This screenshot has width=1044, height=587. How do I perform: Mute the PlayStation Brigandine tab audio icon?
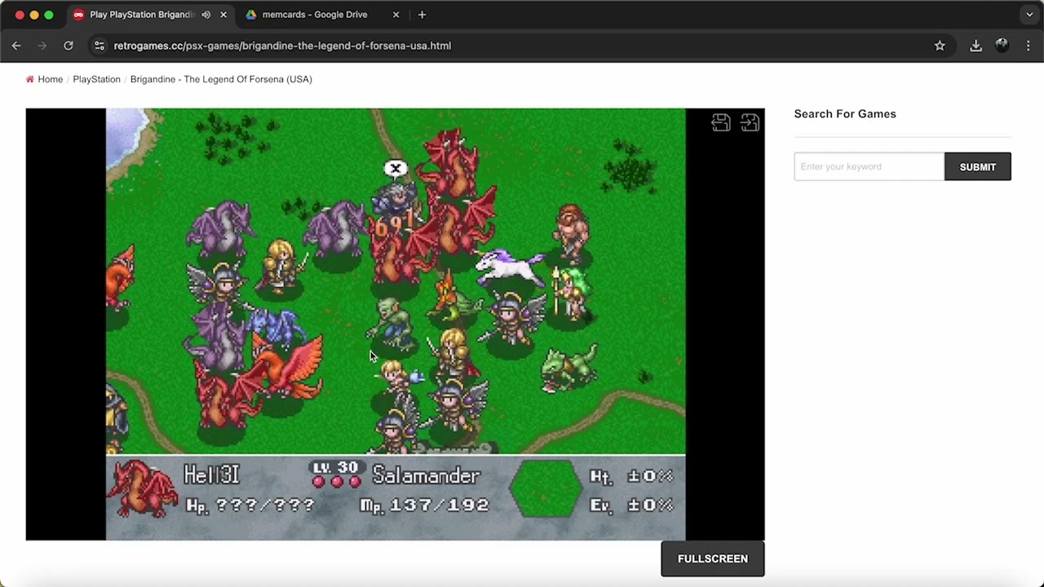click(x=206, y=15)
